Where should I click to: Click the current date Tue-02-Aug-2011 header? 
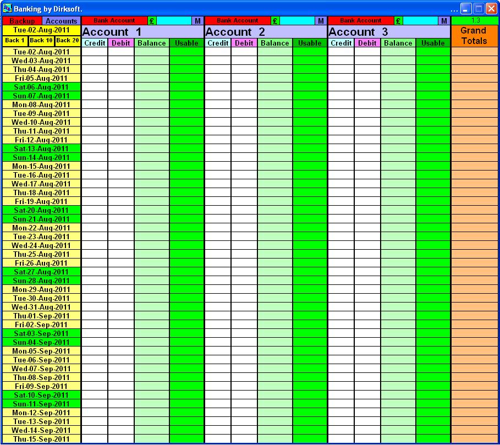[41, 30]
